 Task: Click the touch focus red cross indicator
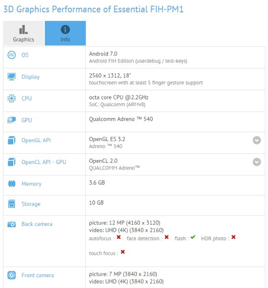click(x=123, y=252)
